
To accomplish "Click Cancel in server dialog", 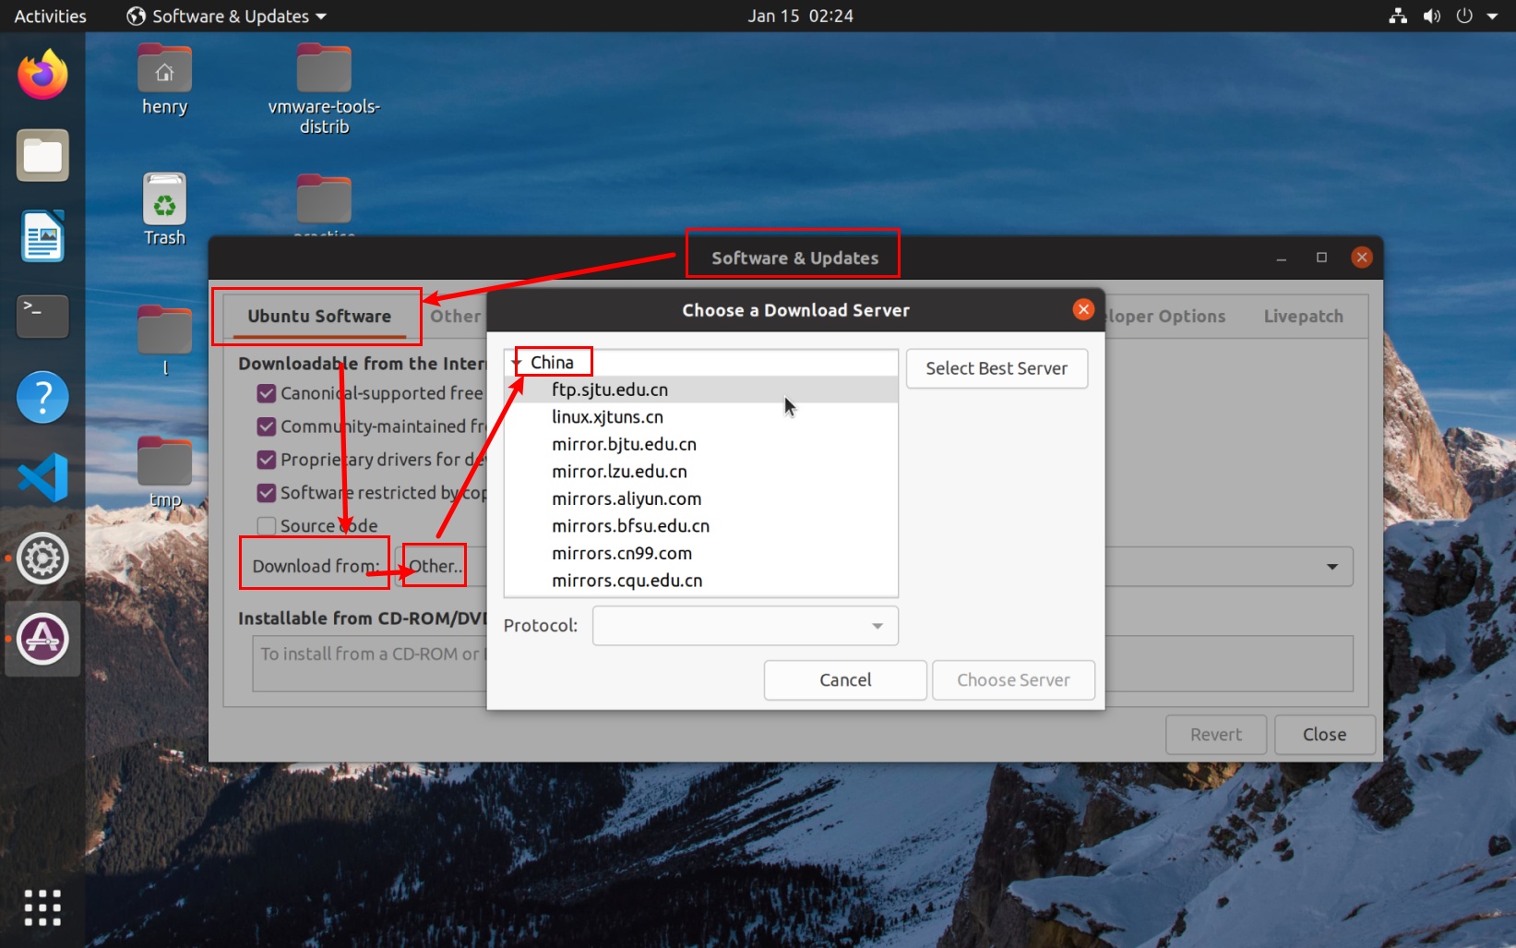I will coord(845,680).
